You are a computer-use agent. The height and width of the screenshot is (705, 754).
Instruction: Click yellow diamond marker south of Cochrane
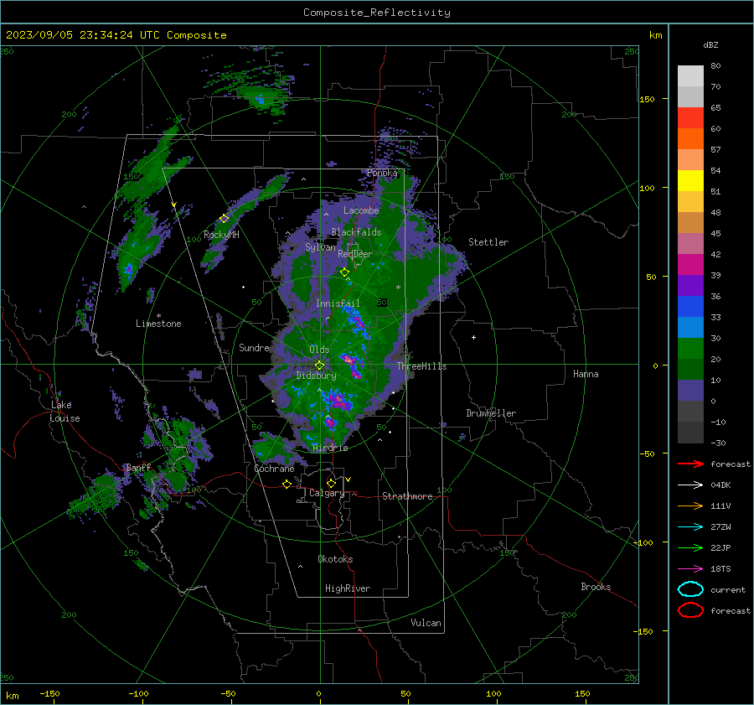(287, 484)
